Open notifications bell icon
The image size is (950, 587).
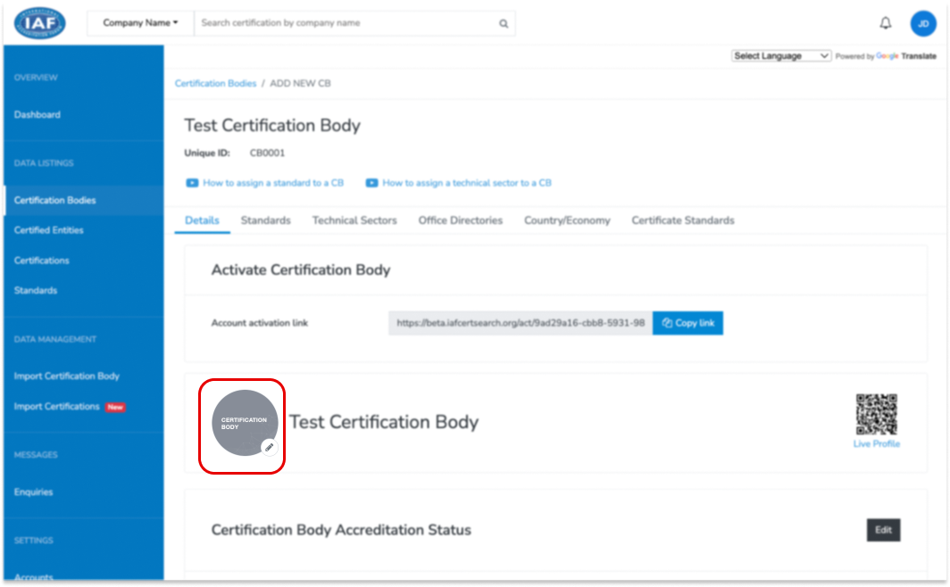886,23
